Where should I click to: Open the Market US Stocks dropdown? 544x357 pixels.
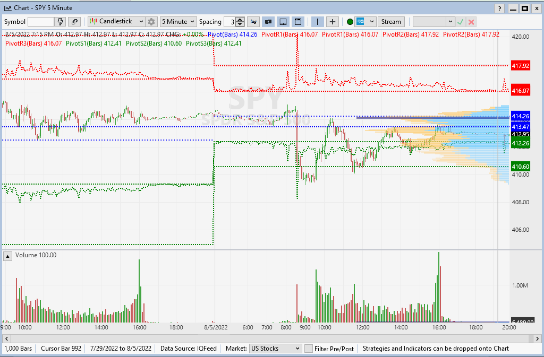[x=275, y=349]
